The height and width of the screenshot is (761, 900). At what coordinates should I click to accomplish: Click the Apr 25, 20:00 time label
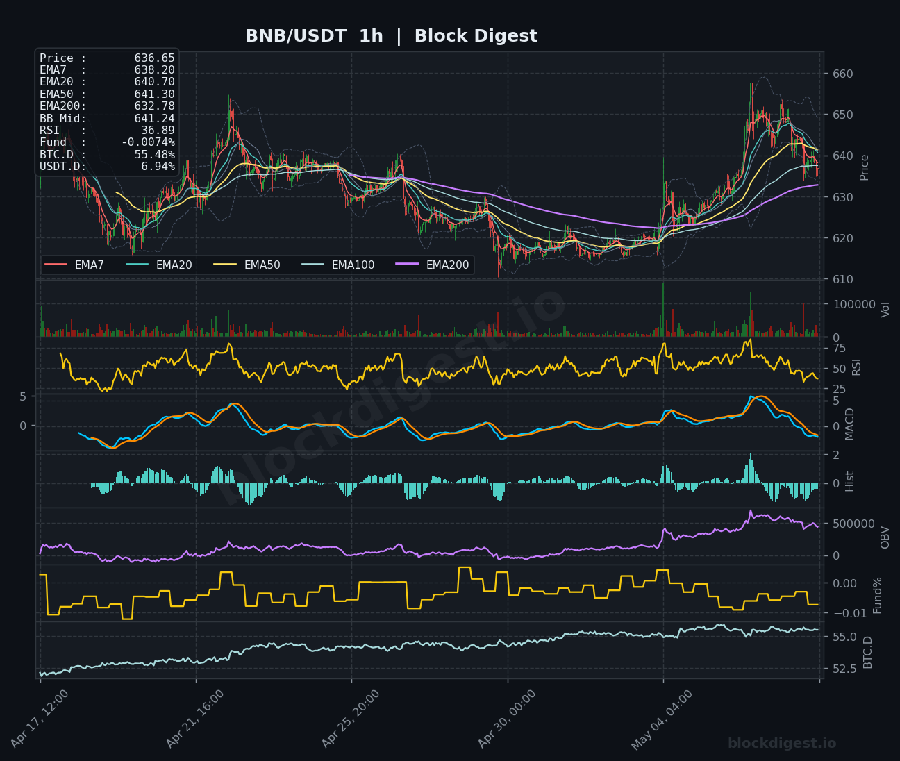point(351,719)
